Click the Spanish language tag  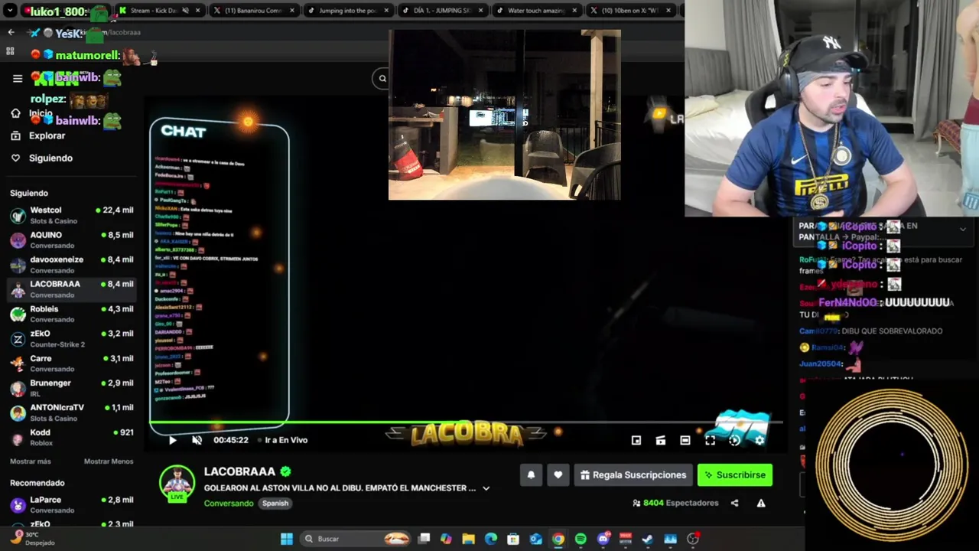point(275,503)
